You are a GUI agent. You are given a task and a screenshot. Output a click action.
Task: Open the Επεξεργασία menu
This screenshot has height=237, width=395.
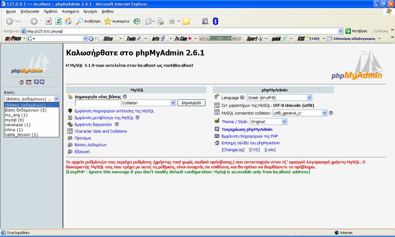click(x=30, y=12)
